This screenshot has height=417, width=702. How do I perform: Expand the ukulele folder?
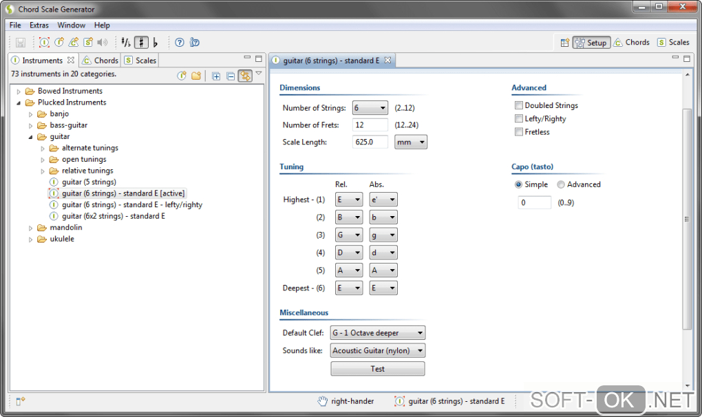click(31, 240)
